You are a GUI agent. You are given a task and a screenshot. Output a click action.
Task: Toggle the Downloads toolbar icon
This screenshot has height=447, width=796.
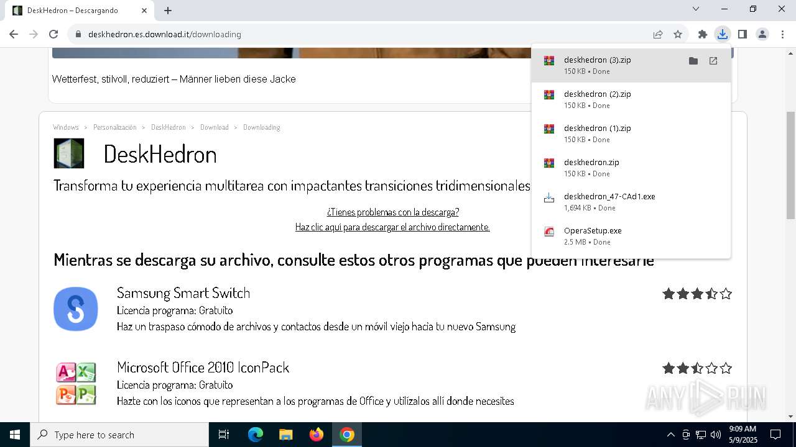click(x=722, y=34)
